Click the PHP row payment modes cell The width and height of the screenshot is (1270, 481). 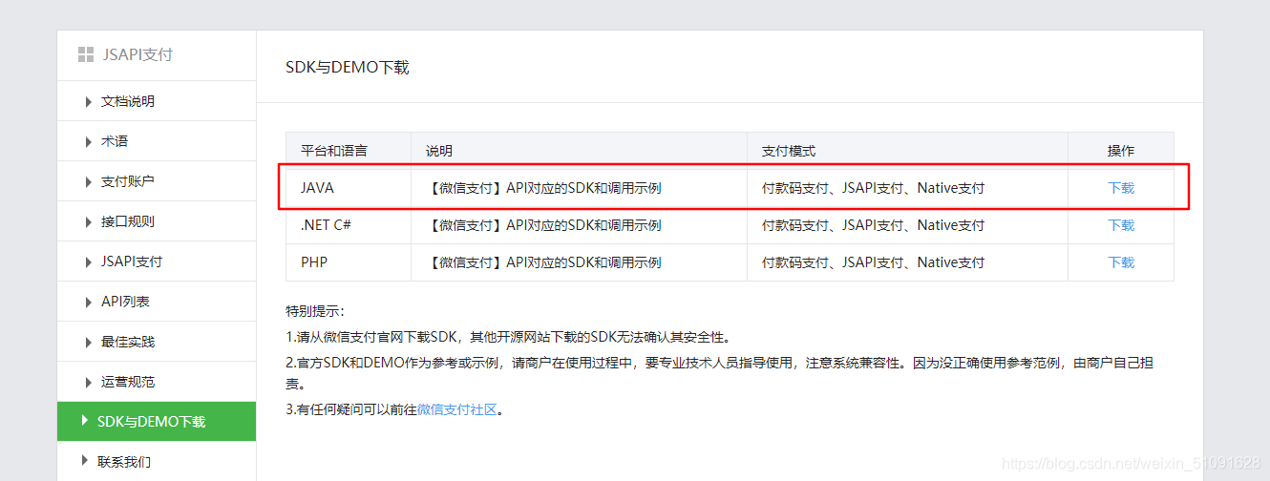pyautogui.click(x=908, y=262)
